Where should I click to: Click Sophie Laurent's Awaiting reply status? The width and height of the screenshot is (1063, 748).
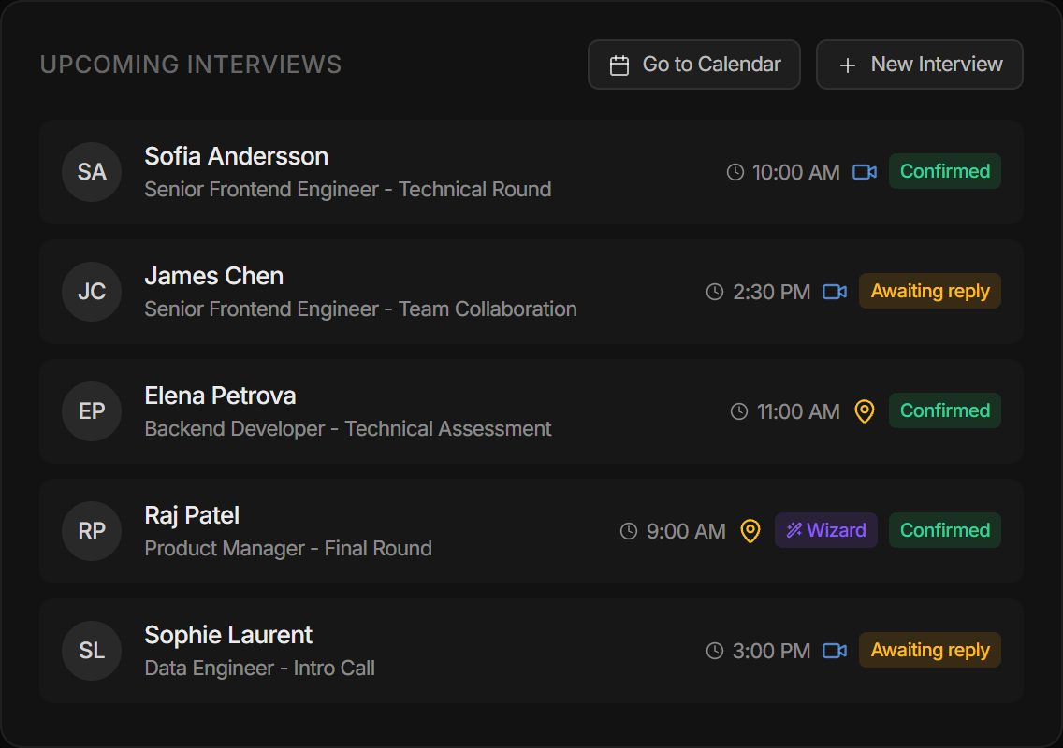click(929, 650)
